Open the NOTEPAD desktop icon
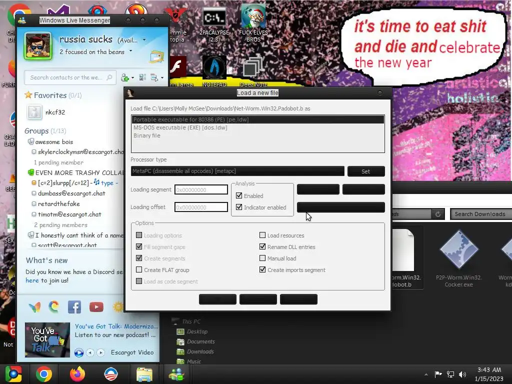The width and height of the screenshot is (512, 384). click(214, 71)
